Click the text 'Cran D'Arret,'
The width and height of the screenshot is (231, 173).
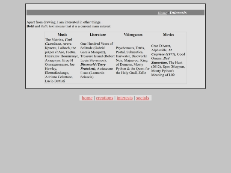161,46
